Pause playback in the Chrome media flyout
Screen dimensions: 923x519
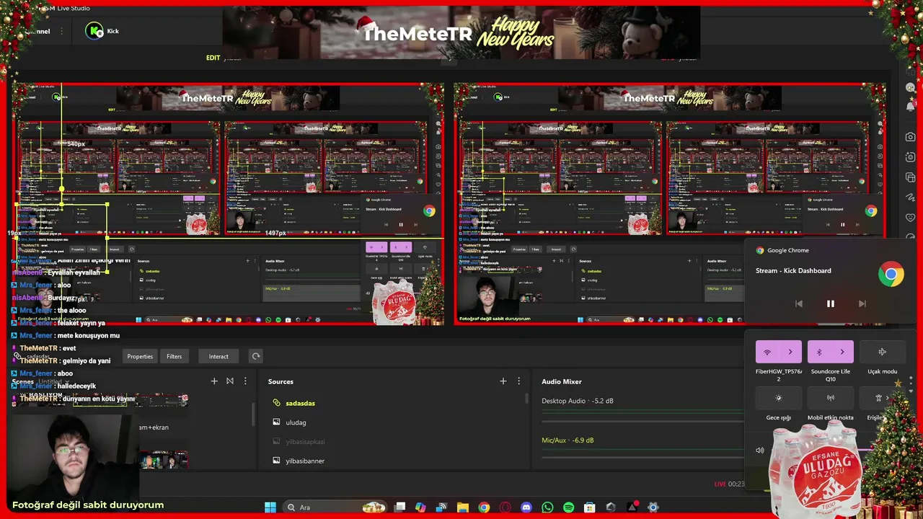tap(830, 304)
